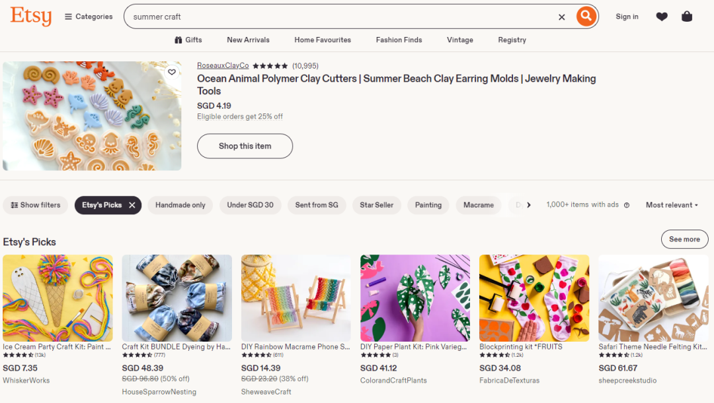Click the Etsy logo
The image size is (714, 403).
pos(30,16)
